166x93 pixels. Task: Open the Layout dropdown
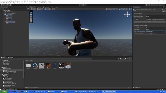click(x=162, y=5)
